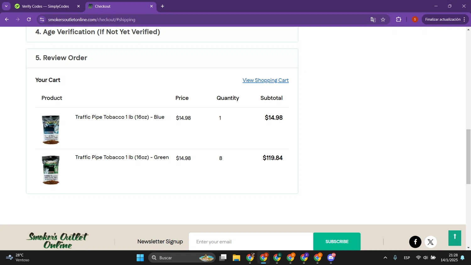The image size is (471, 265).
Task: Open the tab search dropdown arrow
Action: (6, 6)
